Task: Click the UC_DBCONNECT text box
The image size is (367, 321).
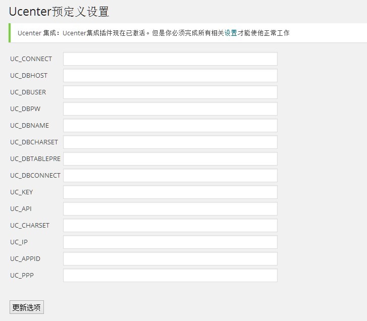Action: pos(170,175)
